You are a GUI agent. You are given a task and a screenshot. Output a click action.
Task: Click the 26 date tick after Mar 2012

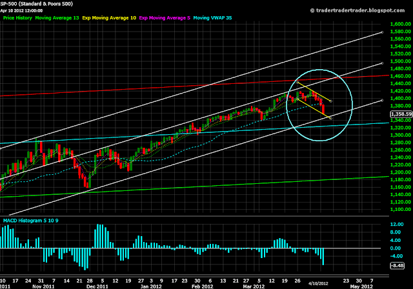click(297, 281)
